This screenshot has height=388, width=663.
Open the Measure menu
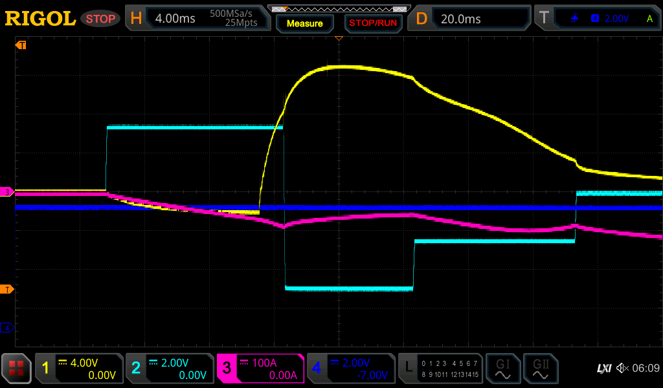304,23
